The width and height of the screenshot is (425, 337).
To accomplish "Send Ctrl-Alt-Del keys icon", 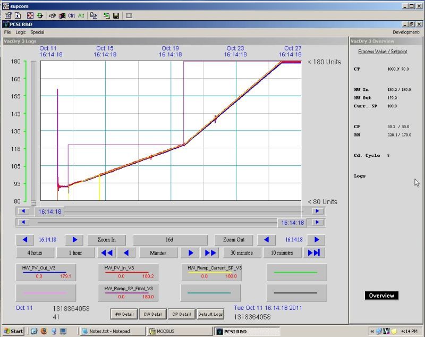I will (52, 16).
